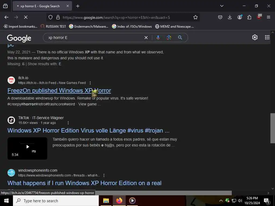
Task: Open Google quick settings gear
Action: (x=255, y=37)
